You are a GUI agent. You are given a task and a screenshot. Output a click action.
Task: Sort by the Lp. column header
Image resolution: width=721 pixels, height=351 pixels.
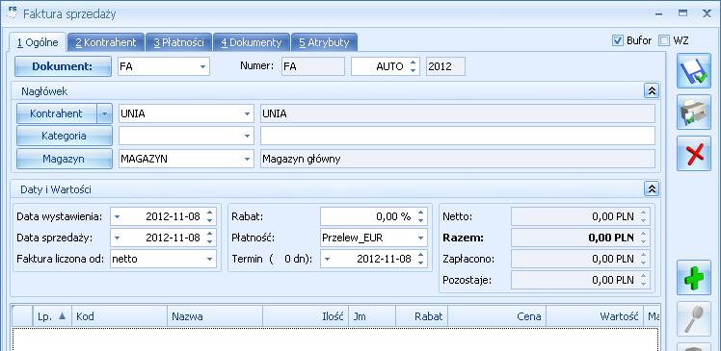tap(52, 316)
